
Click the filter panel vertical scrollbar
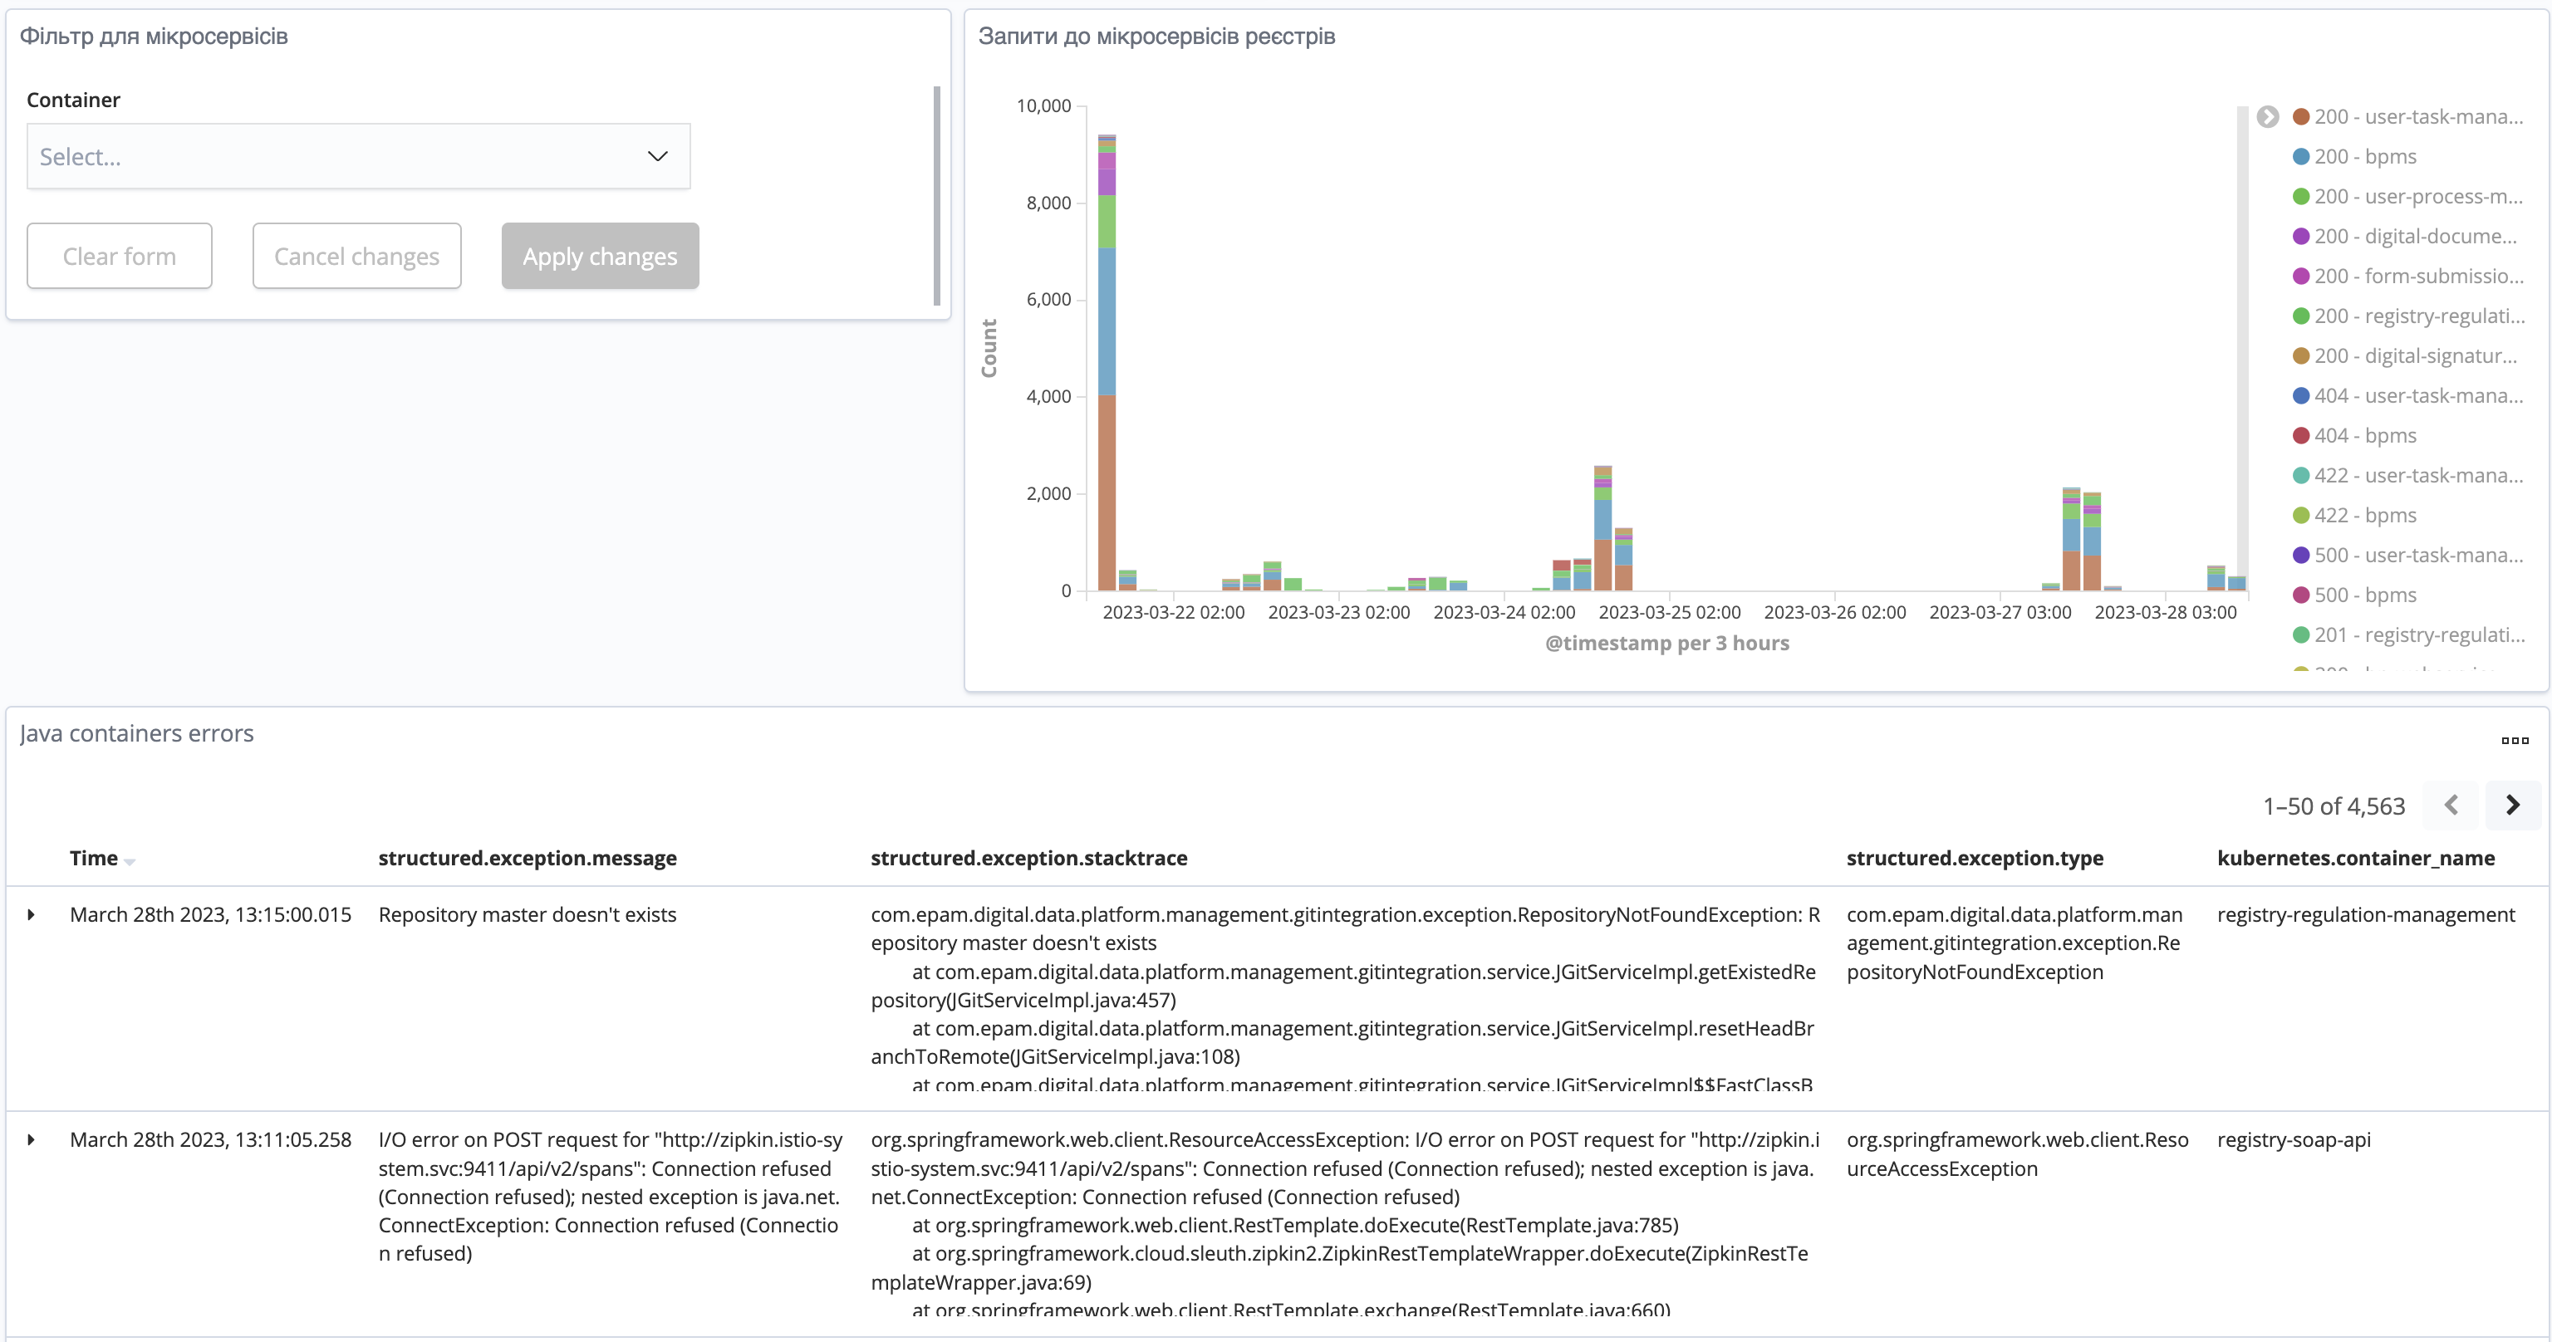click(936, 195)
